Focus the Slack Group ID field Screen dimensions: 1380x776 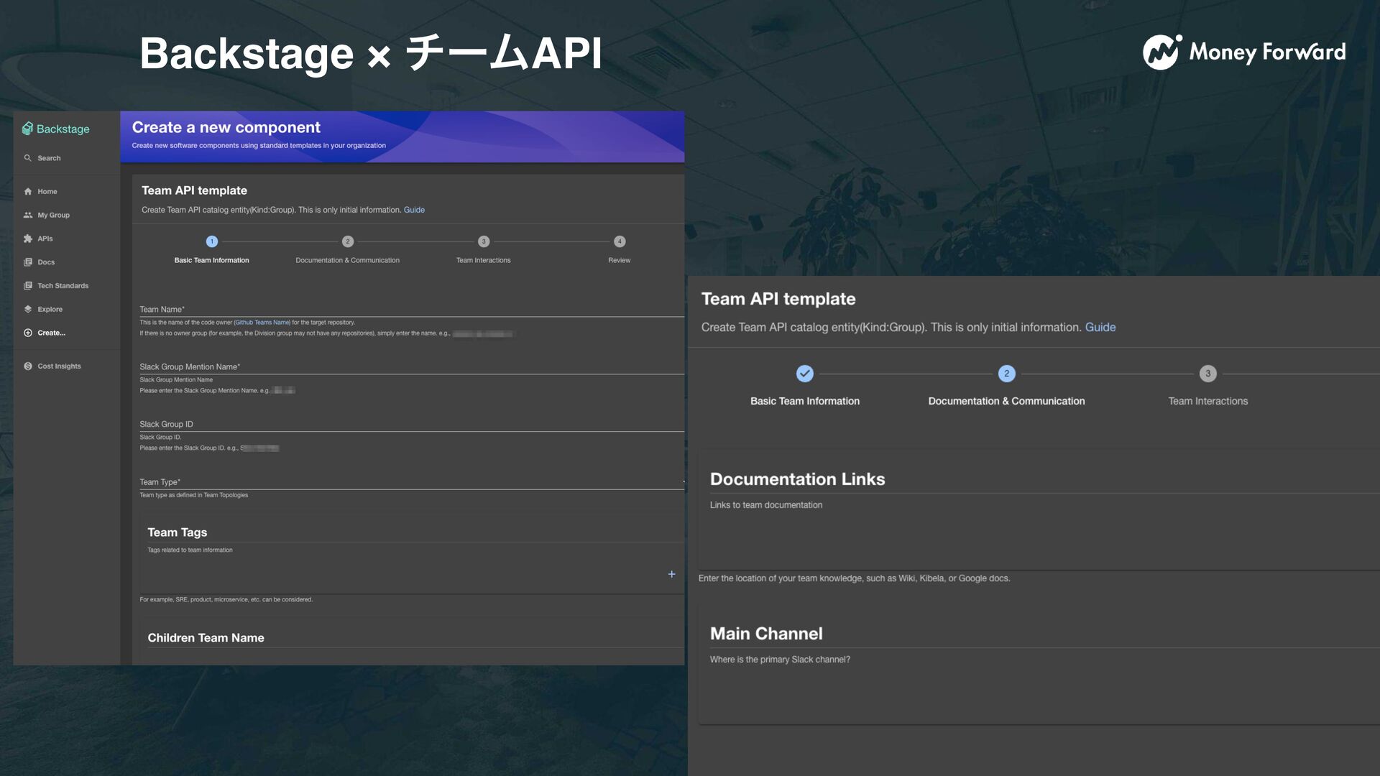[412, 425]
